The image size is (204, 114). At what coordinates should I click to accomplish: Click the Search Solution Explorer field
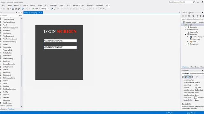coord(193,19)
